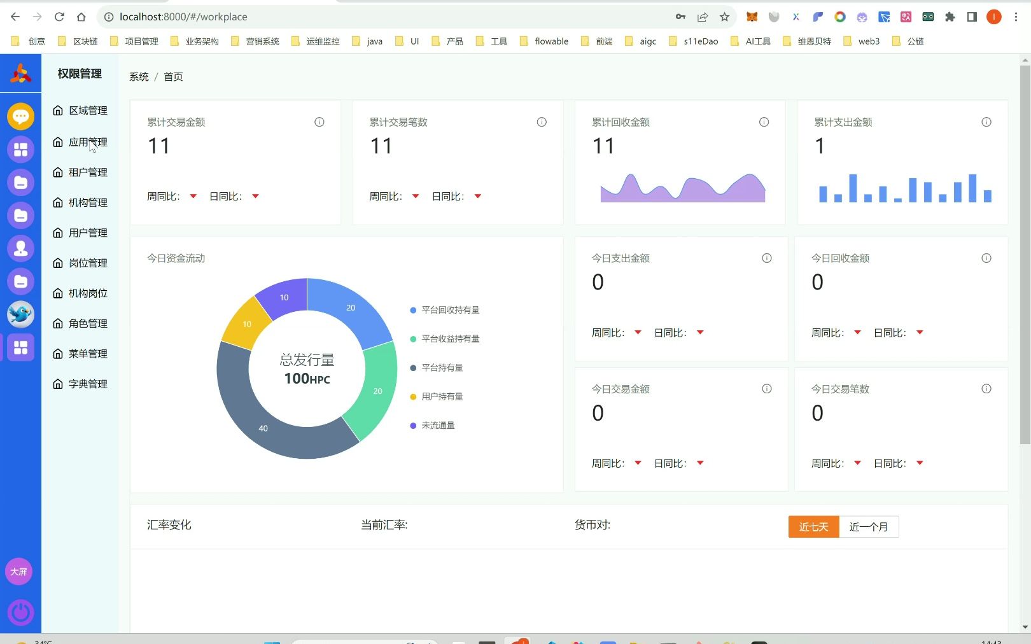This screenshot has width=1031, height=644.
Task: Click the page vertical scrollbar
Action: click(x=1025, y=255)
